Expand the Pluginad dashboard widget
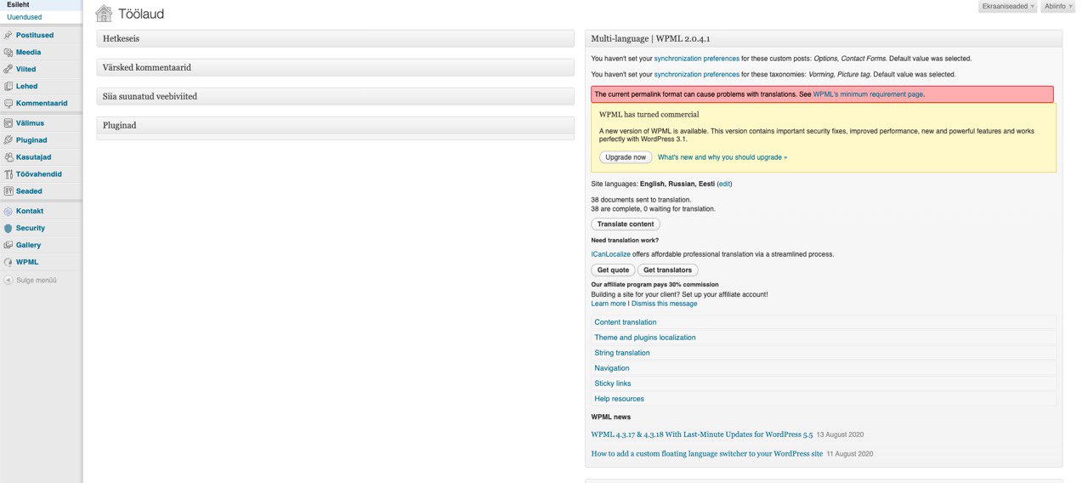Viewport: 1088px width, 483px height. (x=336, y=125)
